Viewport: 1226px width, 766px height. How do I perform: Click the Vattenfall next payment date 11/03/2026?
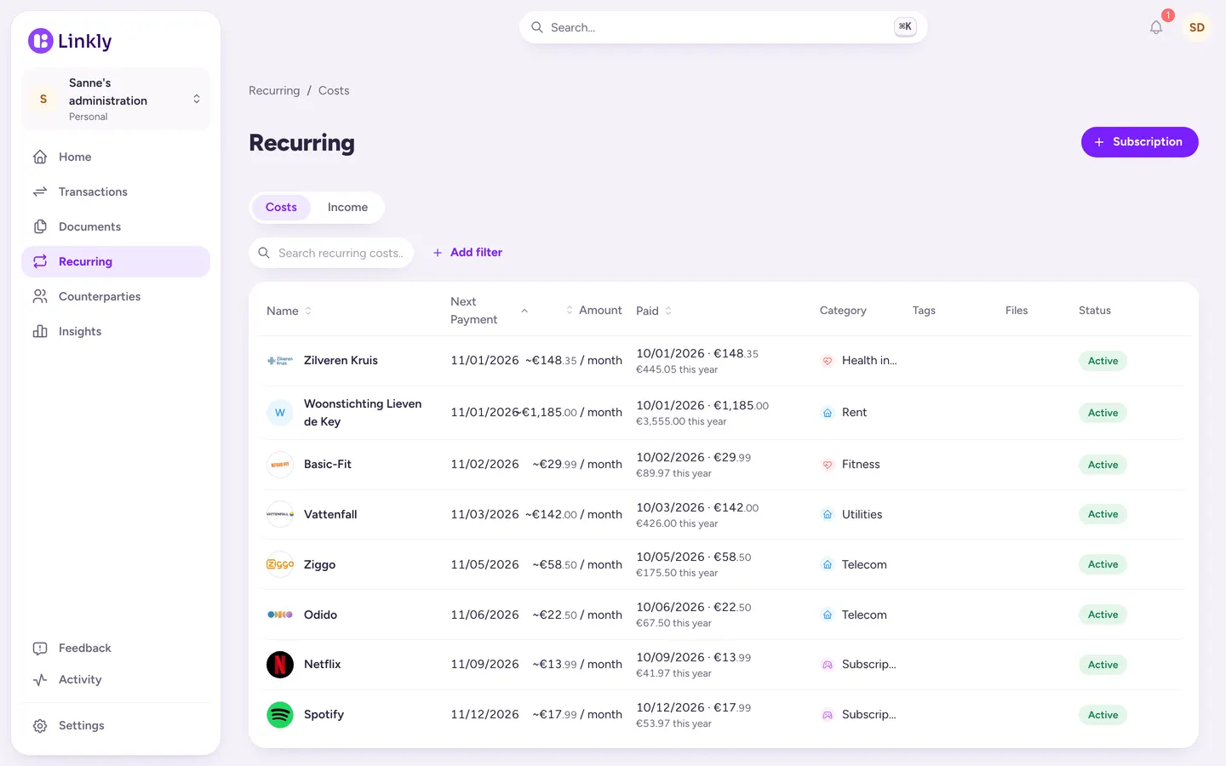pos(484,514)
